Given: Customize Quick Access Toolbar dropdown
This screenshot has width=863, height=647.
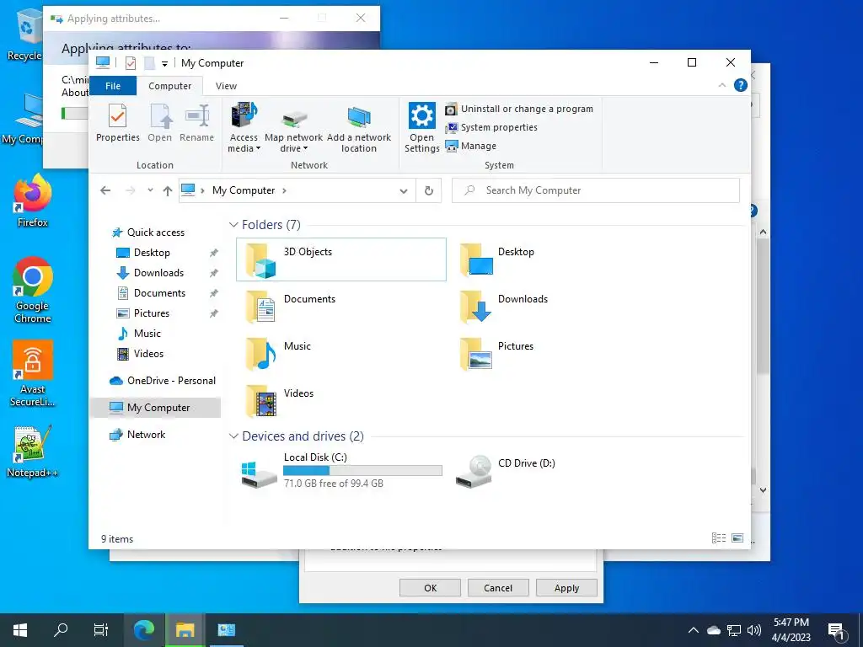Looking at the screenshot, I should [164, 64].
